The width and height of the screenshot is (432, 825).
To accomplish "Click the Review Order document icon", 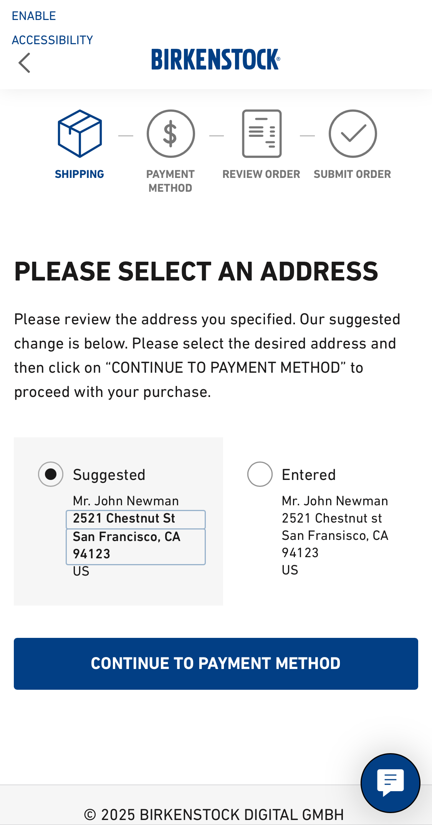I will [x=261, y=133].
